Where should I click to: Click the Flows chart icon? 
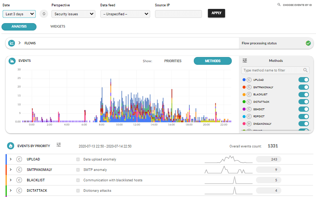tap(12, 43)
